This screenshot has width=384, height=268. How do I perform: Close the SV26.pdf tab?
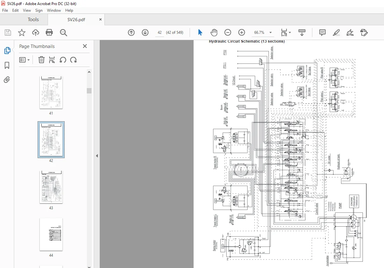tap(100, 20)
